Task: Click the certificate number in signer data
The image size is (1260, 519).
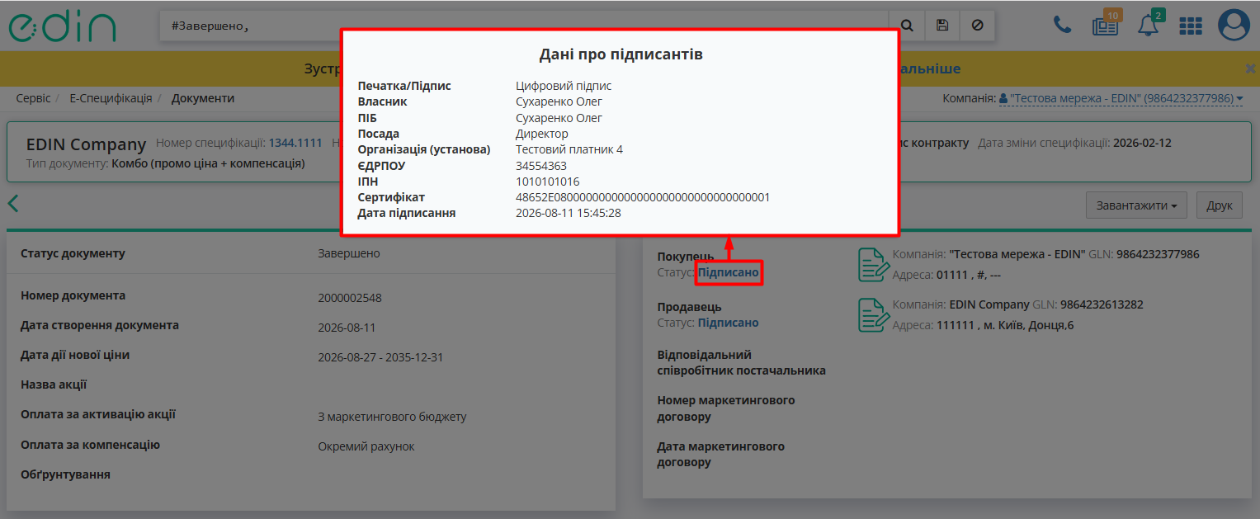Action: [x=643, y=197]
